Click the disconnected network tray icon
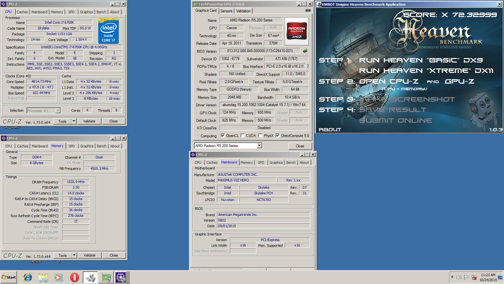The height and width of the screenshot is (284, 504). coord(474,277)
